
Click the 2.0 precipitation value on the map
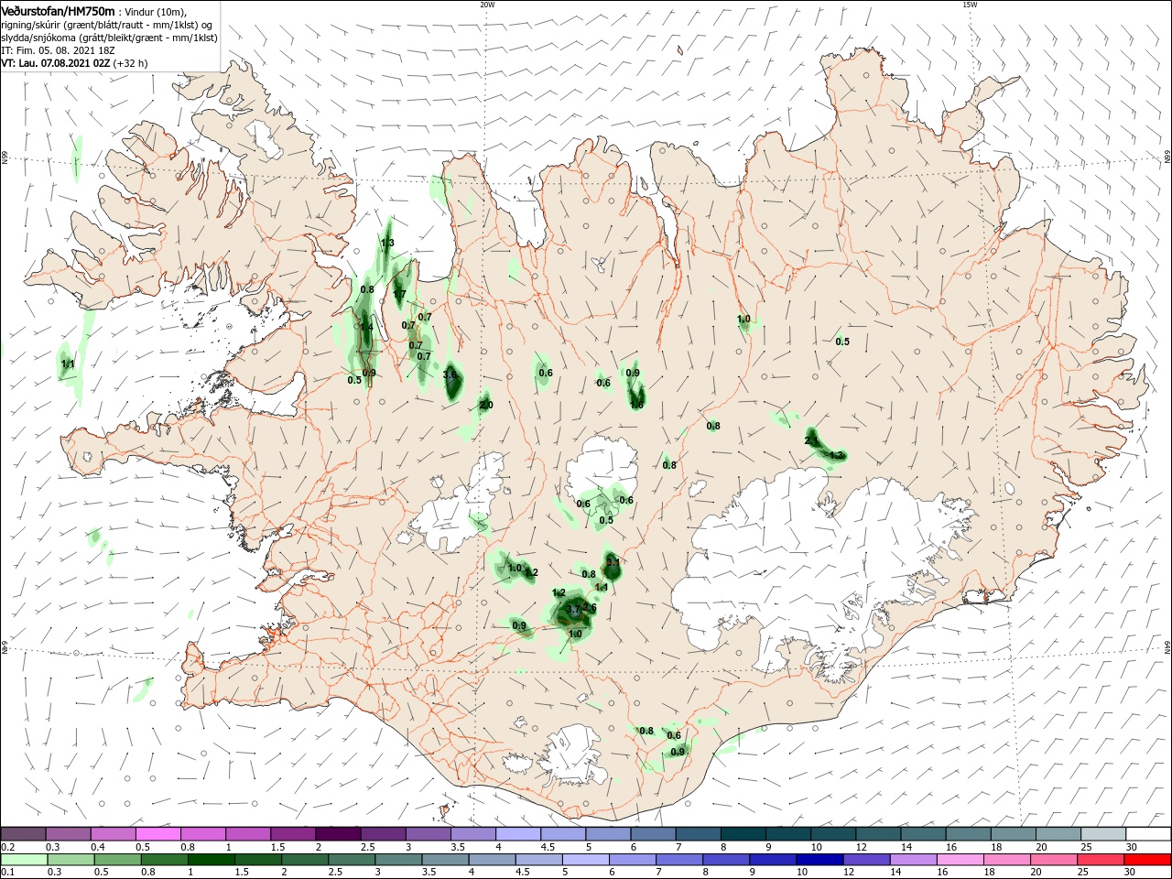[486, 405]
